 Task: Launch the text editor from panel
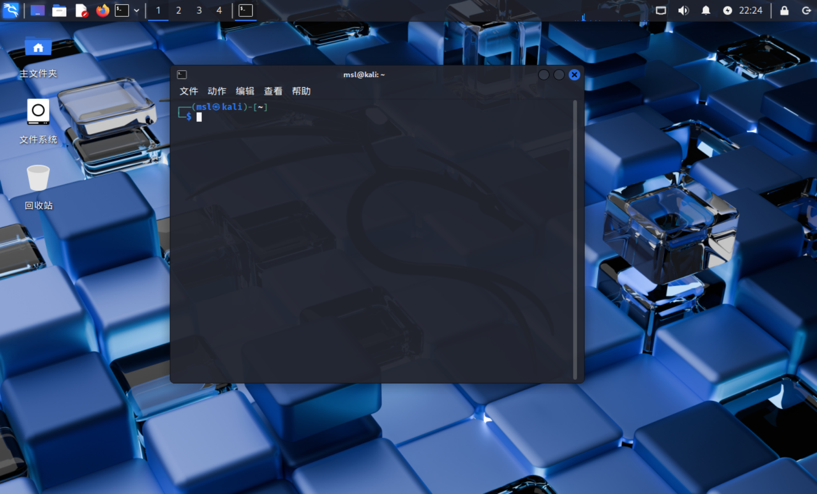coord(81,10)
